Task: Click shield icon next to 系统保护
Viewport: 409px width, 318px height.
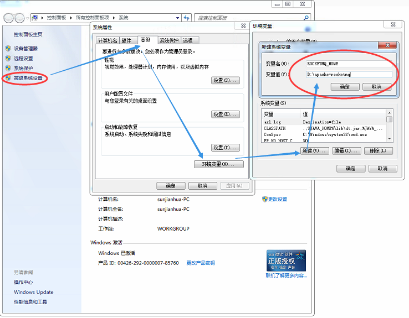Action: (x=8, y=68)
